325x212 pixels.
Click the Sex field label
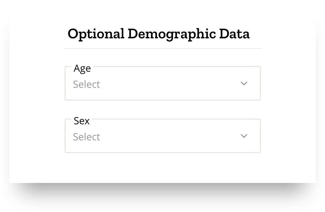click(82, 121)
